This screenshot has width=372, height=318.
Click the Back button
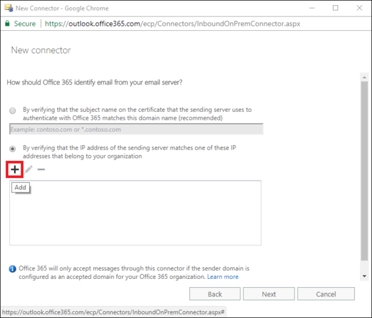click(215, 294)
